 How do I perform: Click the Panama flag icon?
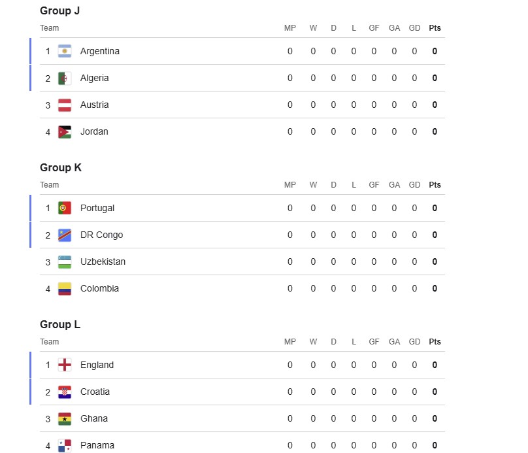pos(64,445)
